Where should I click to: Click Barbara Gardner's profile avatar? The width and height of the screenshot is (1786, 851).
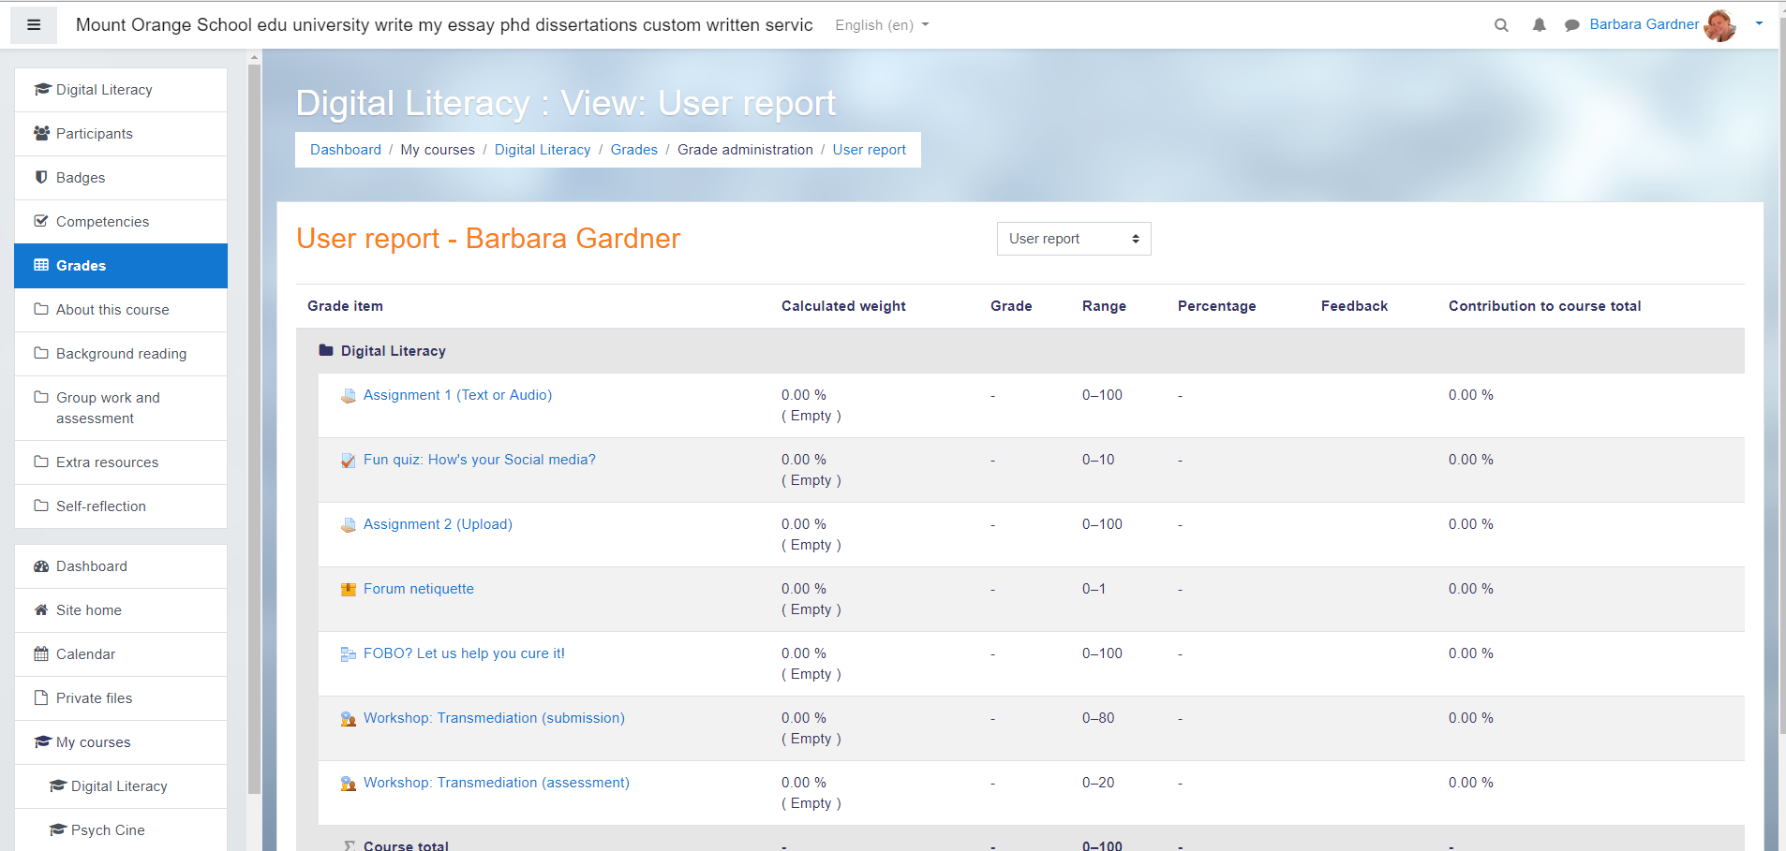(1719, 25)
